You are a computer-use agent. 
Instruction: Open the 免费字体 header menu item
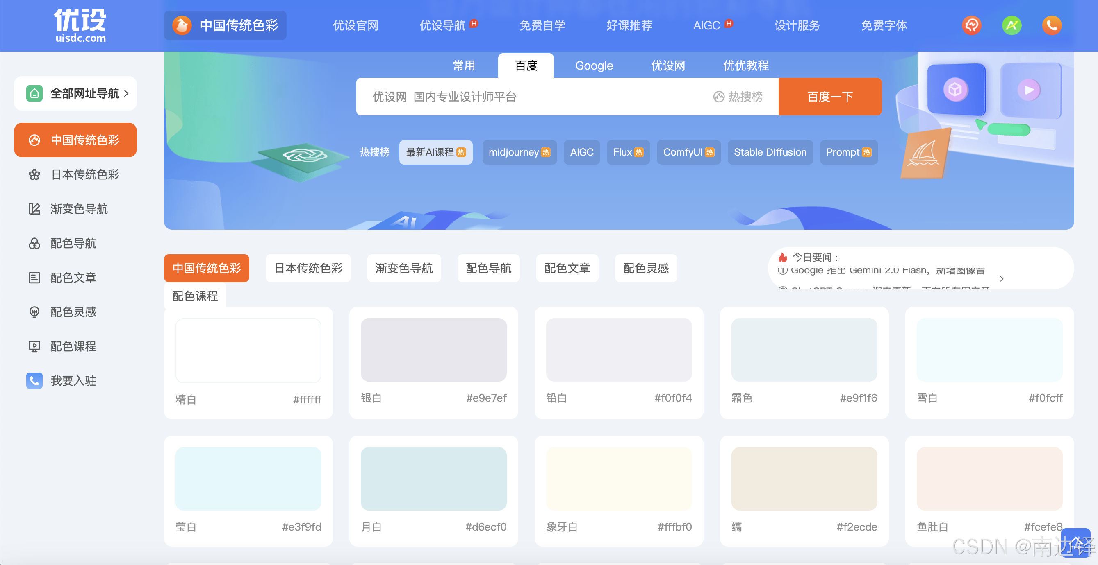(884, 25)
